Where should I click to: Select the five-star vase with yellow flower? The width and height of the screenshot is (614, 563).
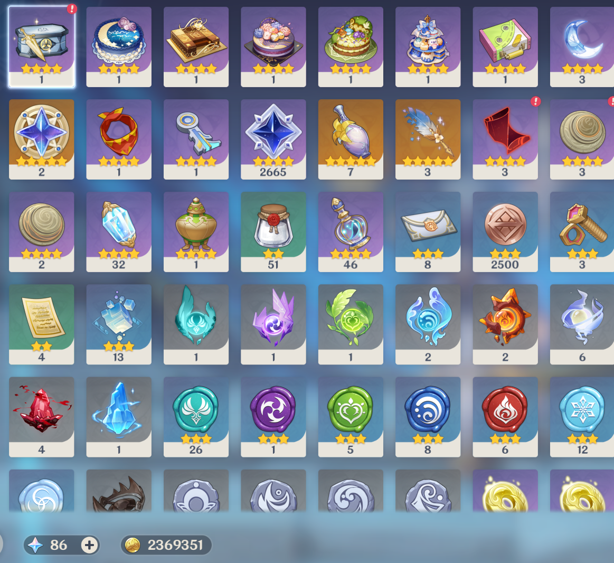[351, 139]
